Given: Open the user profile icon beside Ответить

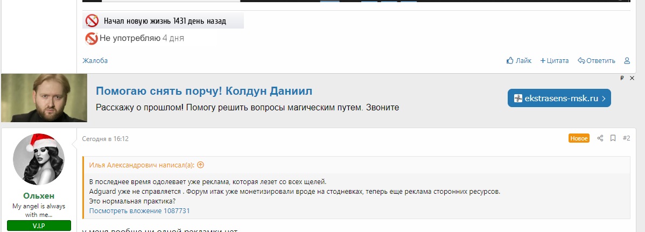Looking at the screenshot, I should pyautogui.click(x=627, y=60).
